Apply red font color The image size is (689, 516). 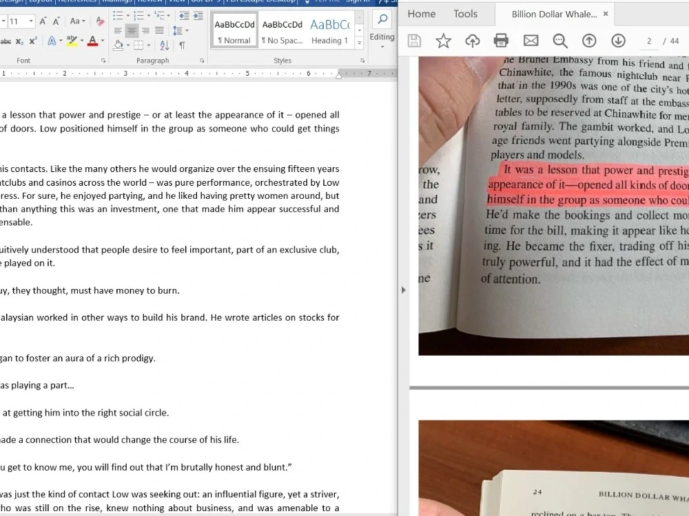click(x=93, y=41)
